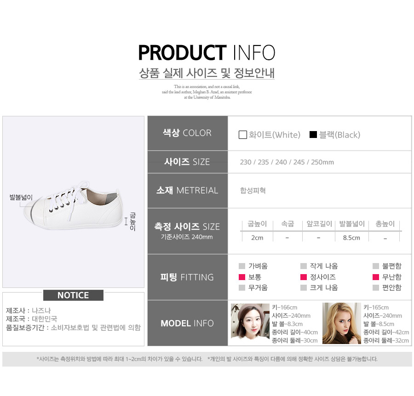Click the black color swatch box
The height and width of the screenshot is (396, 414).
click(313, 134)
